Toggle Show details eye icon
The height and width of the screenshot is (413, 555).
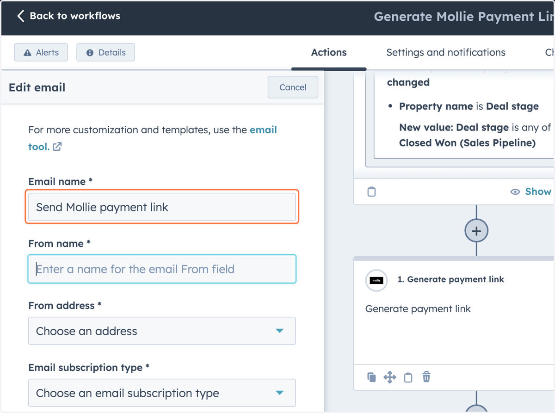515,192
